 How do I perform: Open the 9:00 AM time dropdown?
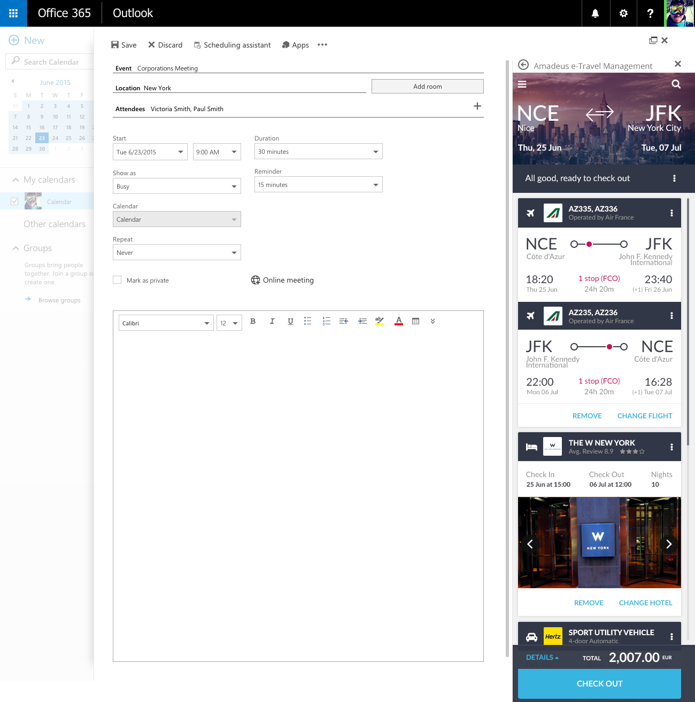[217, 152]
